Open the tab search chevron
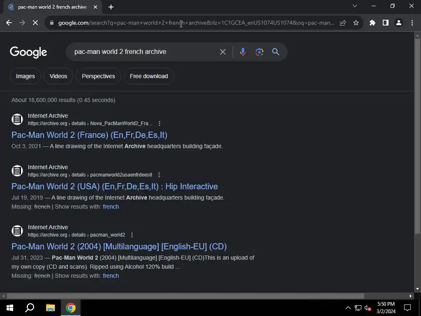Image resolution: width=421 pixels, height=316 pixels. tap(355, 6)
